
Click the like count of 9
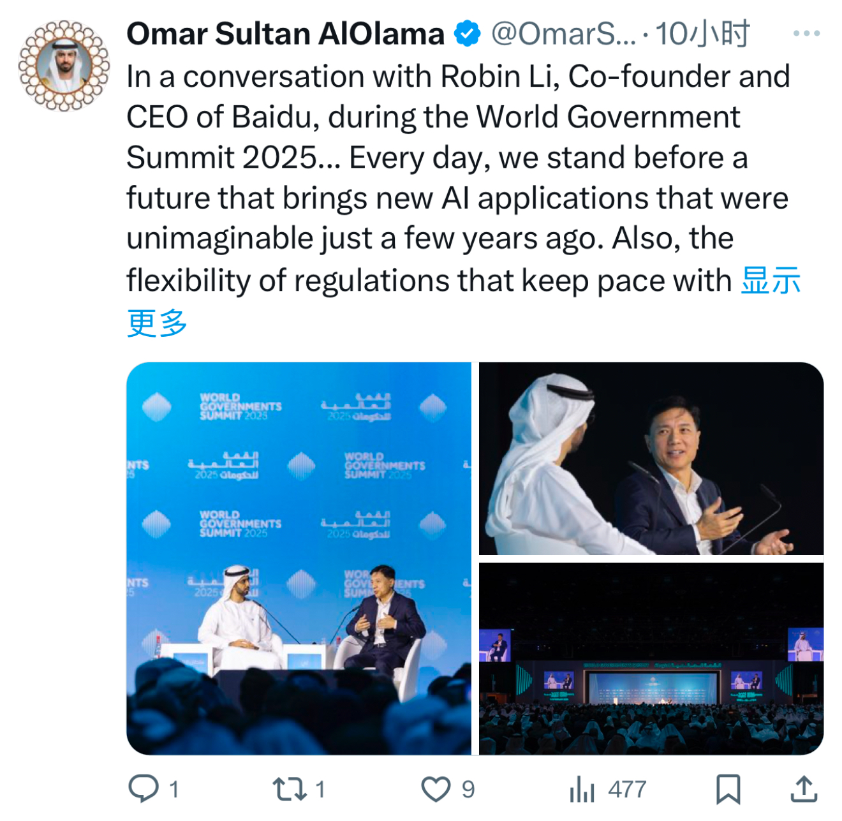(468, 789)
